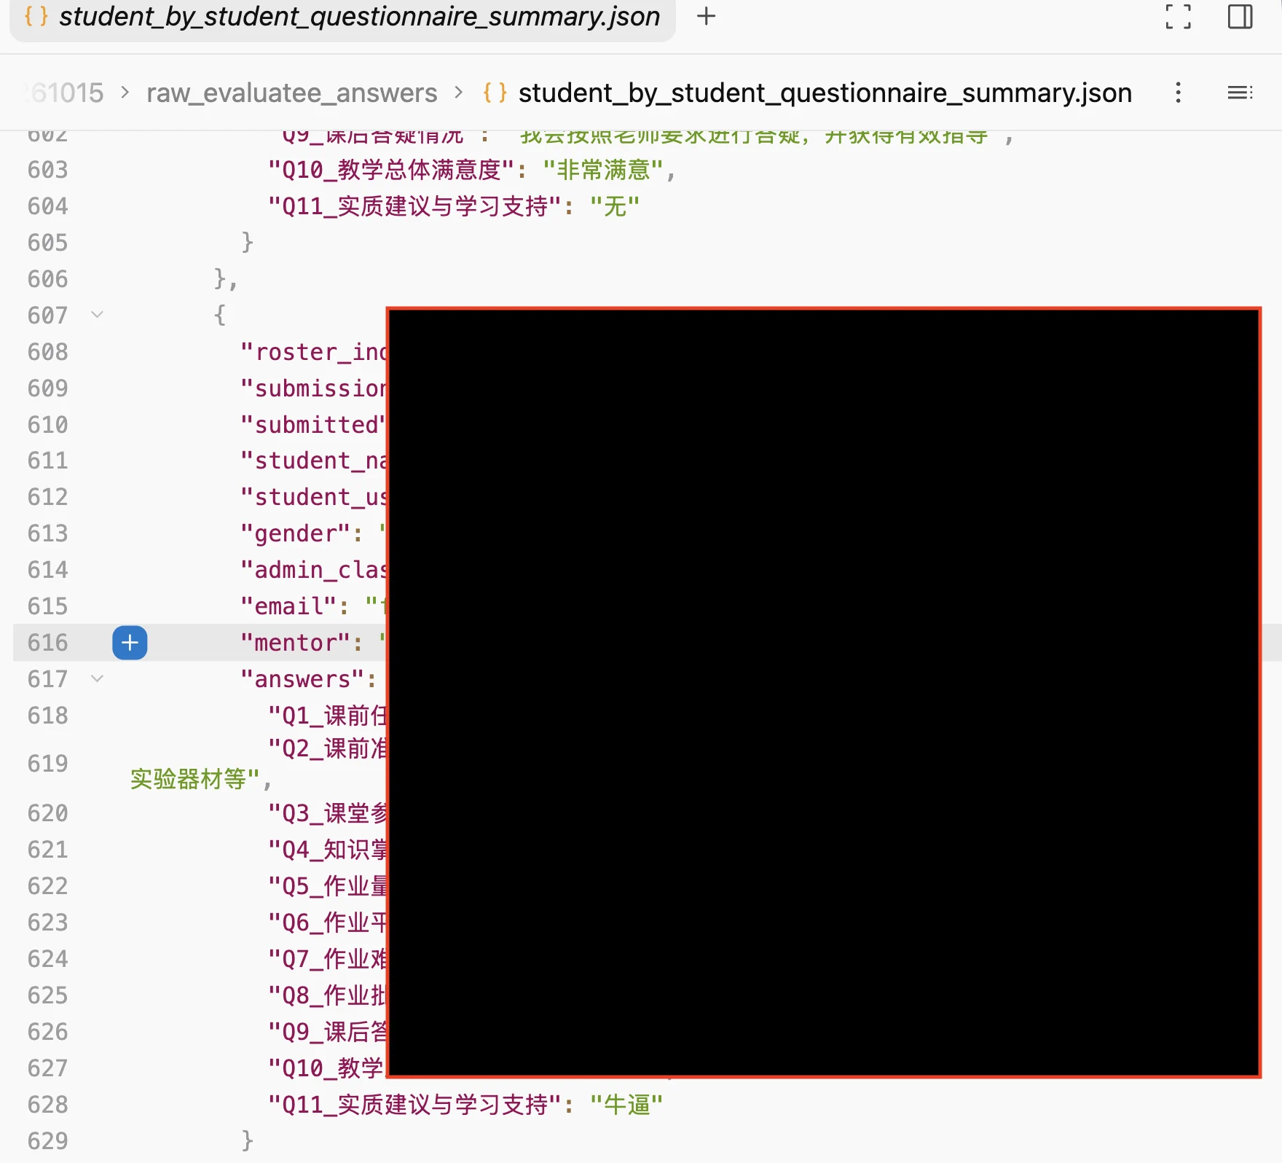Click the breadcrumb chevron after raw_evaluatee_answers

[x=459, y=93]
